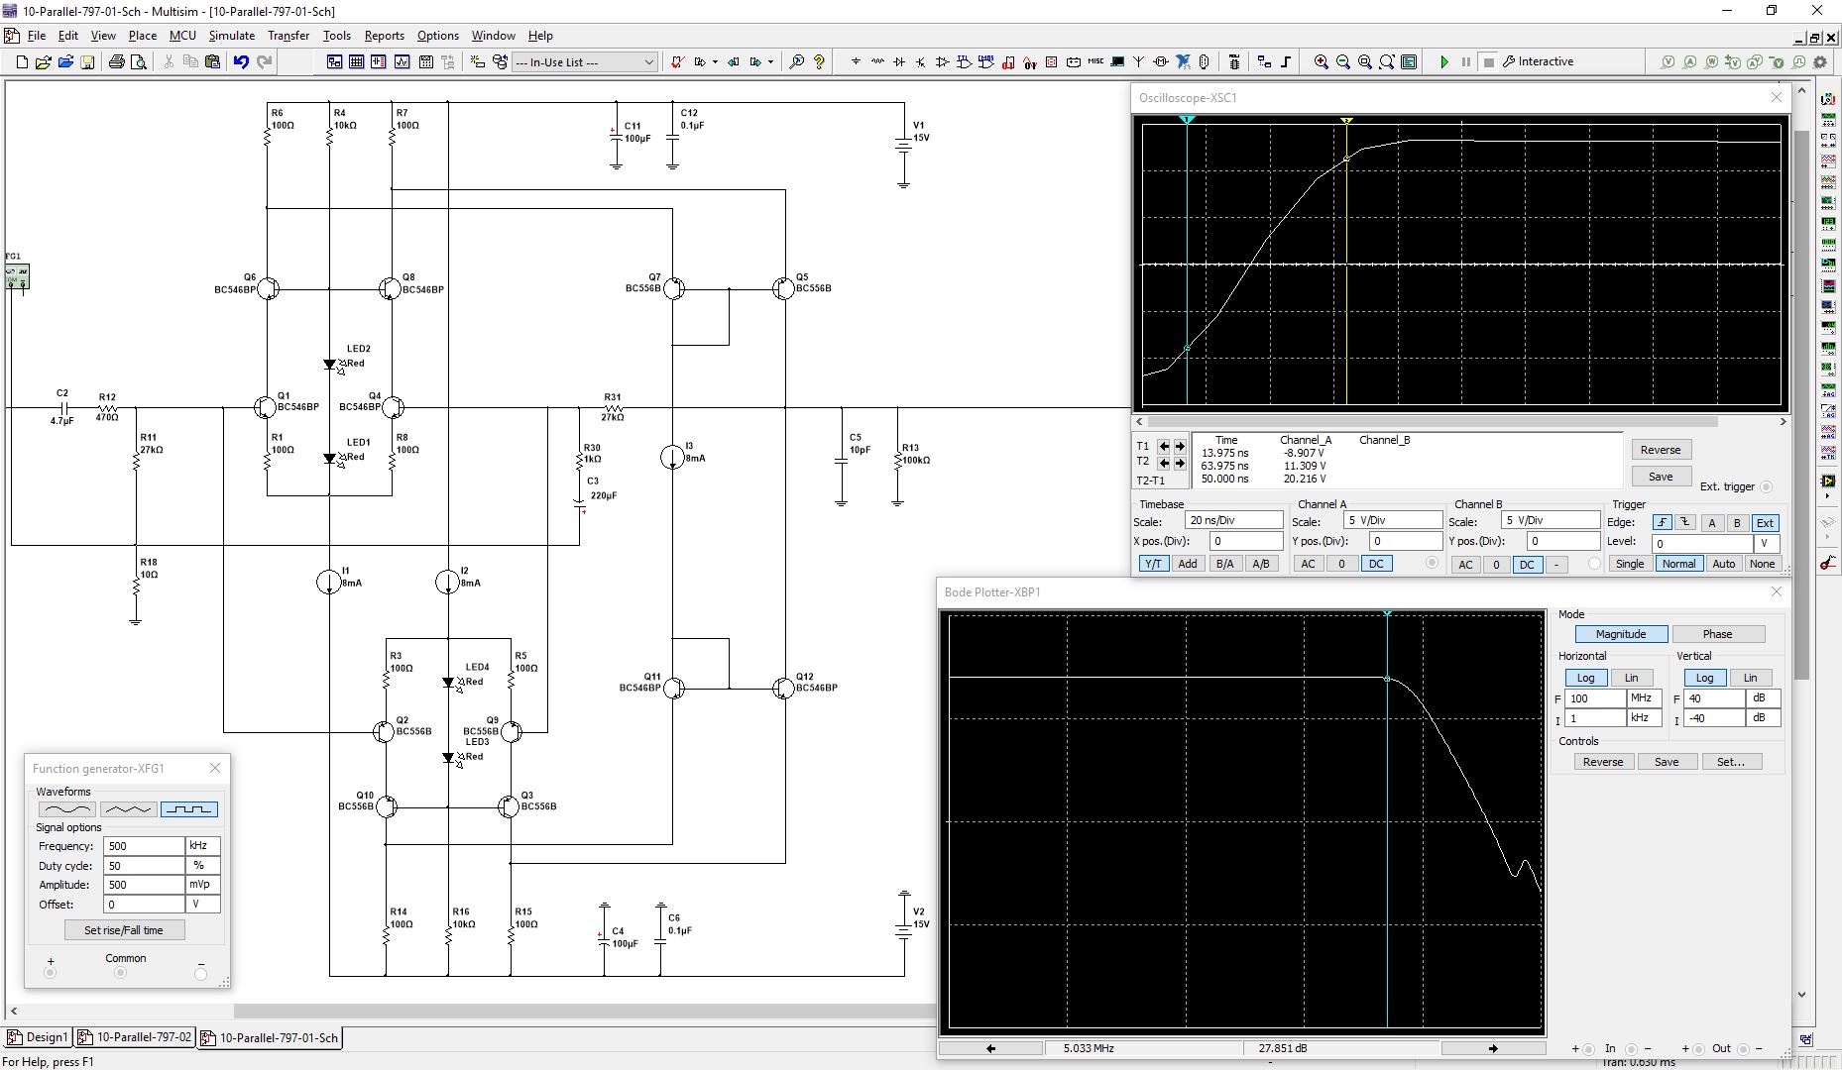Click schematic horizontal scrollbar thumb
The width and height of the screenshot is (1842, 1070).
584,1012
